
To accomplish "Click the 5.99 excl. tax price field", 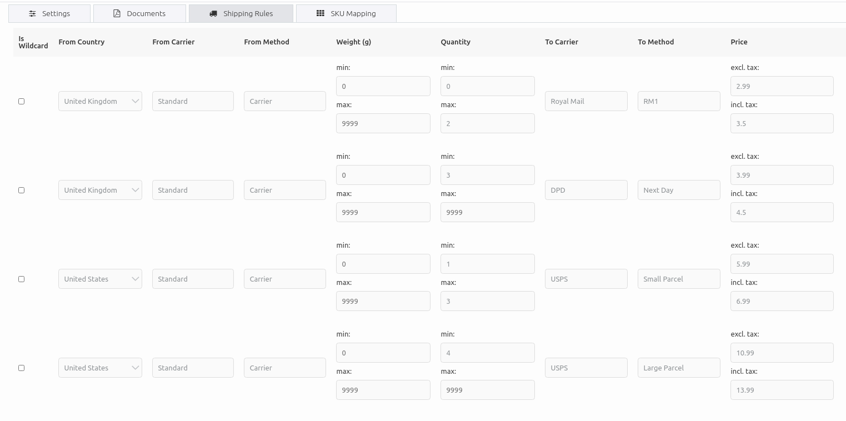I will pos(782,264).
